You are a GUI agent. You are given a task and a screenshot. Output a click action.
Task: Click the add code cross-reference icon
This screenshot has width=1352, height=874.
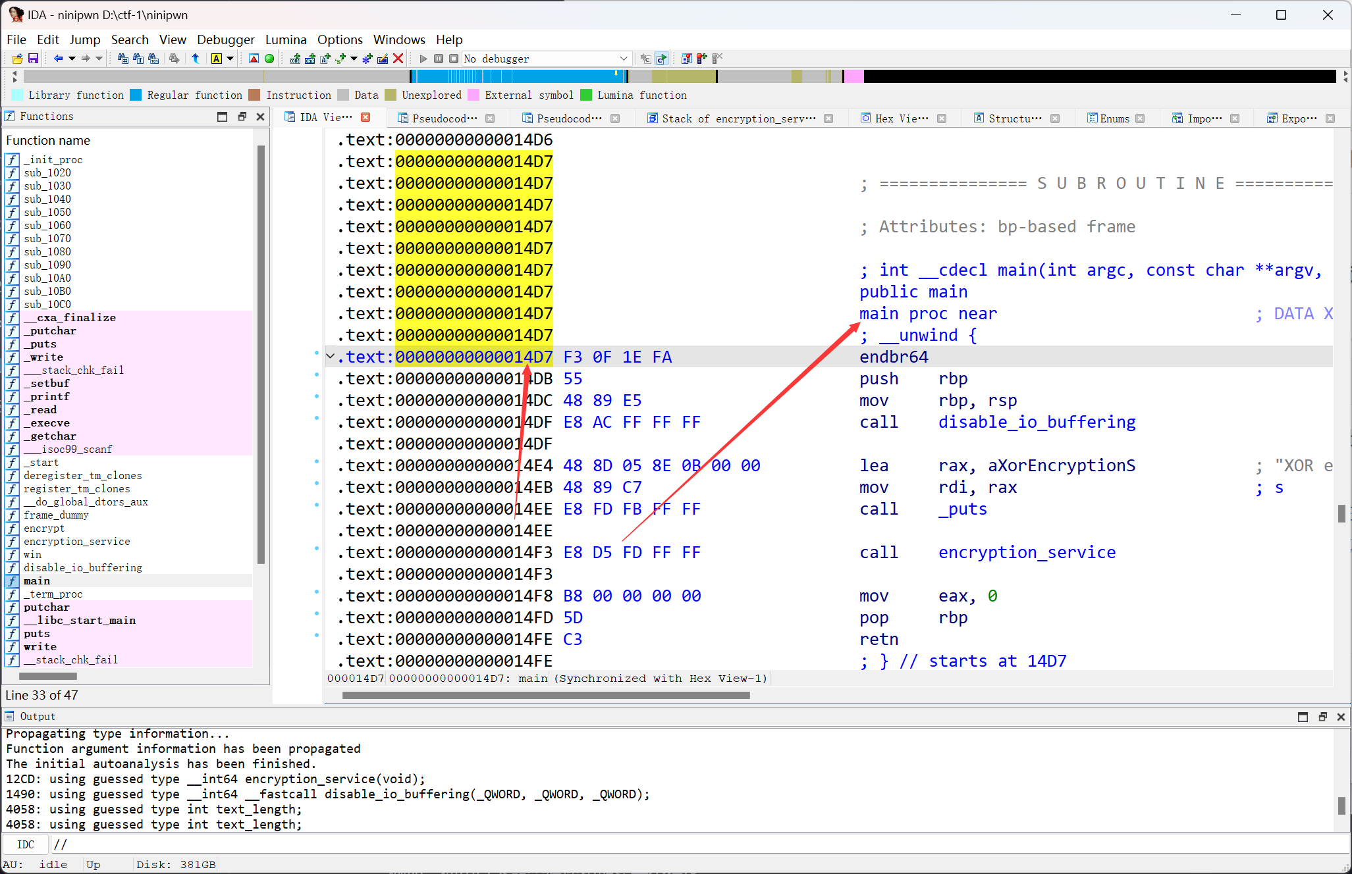tap(295, 59)
